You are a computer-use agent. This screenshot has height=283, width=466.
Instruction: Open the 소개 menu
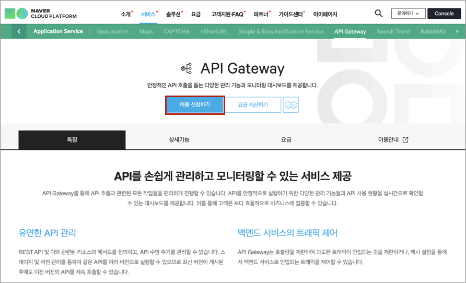126,14
